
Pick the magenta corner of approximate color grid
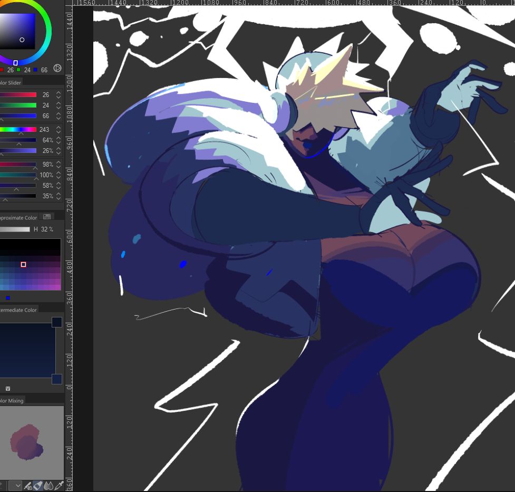pos(58,286)
